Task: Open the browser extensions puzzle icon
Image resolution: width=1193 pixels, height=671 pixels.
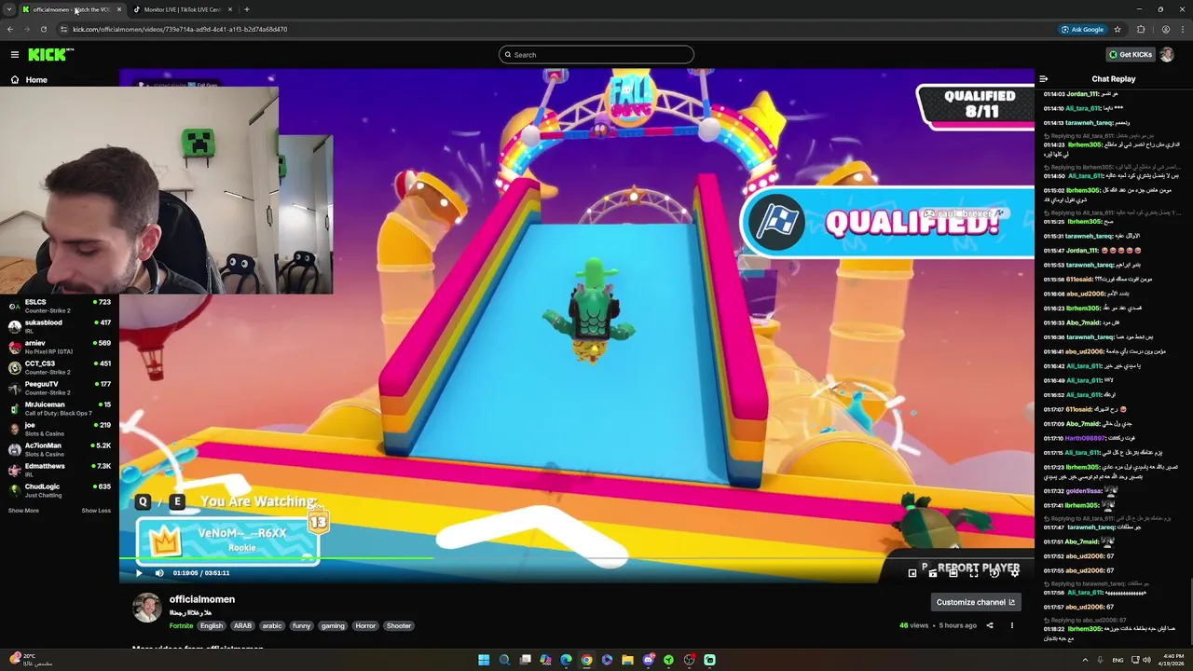Action: [1141, 29]
